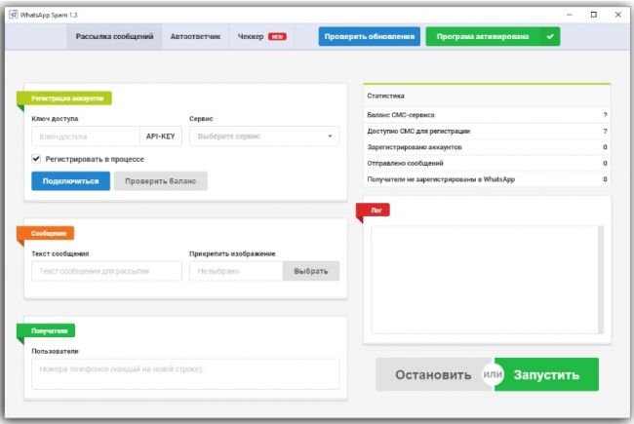Focus the Ключ доступа input field
The height and width of the screenshot is (424, 634).
tap(86, 136)
